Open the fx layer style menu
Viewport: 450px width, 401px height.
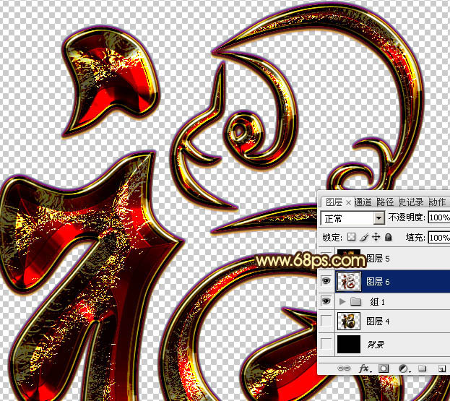coord(365,368)
